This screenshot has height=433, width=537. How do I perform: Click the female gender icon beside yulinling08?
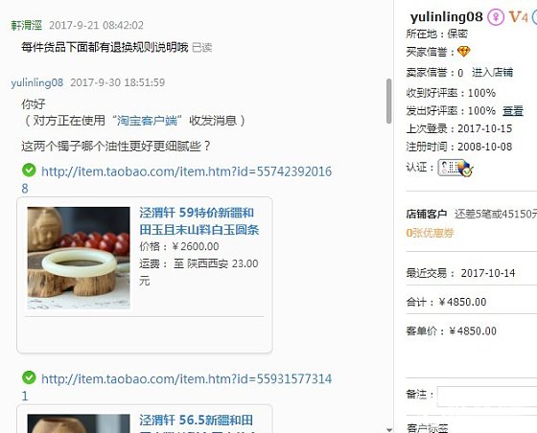tap(496, 16)
